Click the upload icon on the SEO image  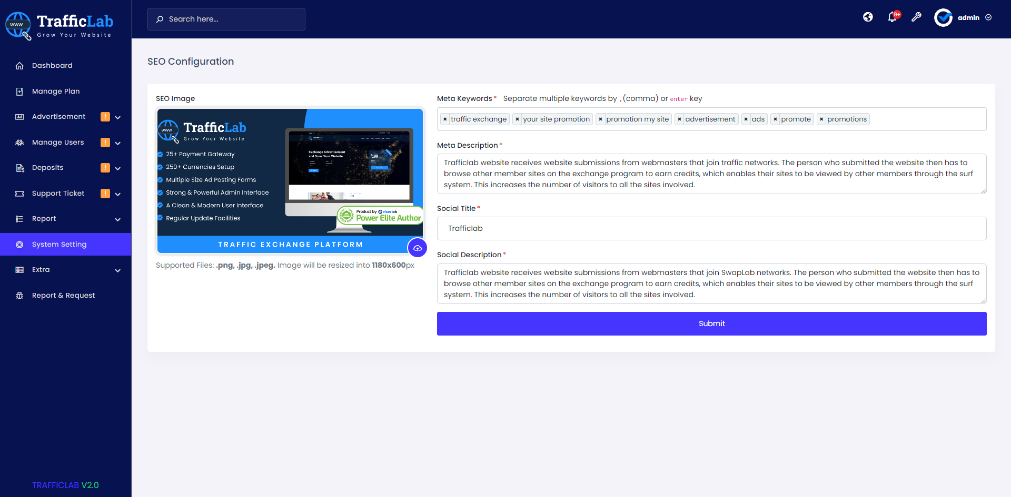(x=418, y=248)
